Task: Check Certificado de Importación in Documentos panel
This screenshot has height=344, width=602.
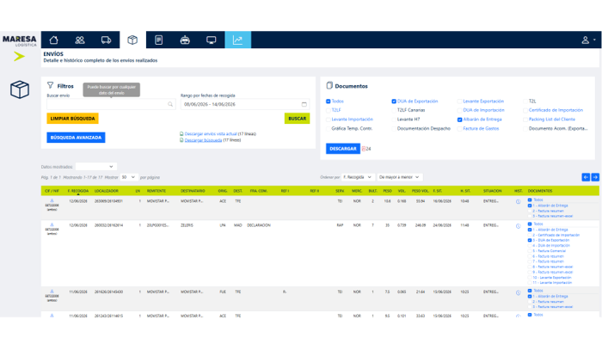Action: click(525, 110)
